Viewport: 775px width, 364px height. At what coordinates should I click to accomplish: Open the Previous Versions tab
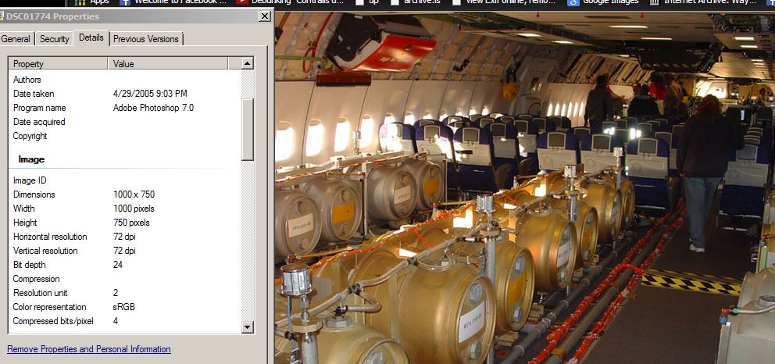[x=145, y=38]
